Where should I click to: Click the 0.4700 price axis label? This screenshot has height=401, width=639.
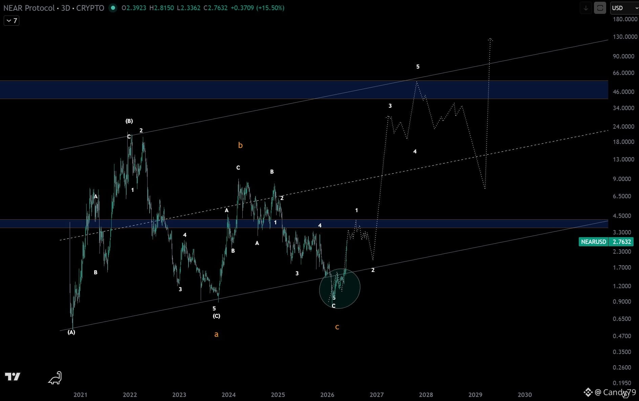coord(622,336)
